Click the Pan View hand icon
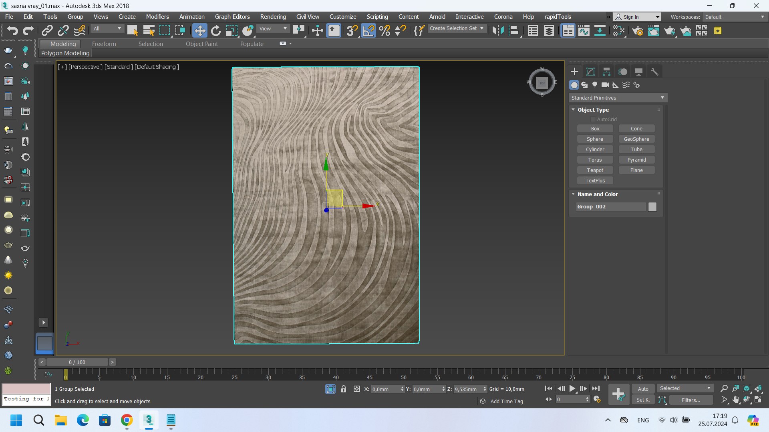The width and height of the screenshot is (769, 432). coord(736,400)
